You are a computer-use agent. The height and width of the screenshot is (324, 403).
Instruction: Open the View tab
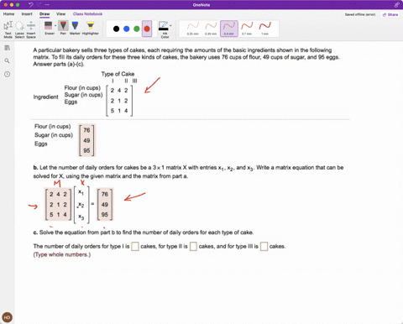pos(60,13)
